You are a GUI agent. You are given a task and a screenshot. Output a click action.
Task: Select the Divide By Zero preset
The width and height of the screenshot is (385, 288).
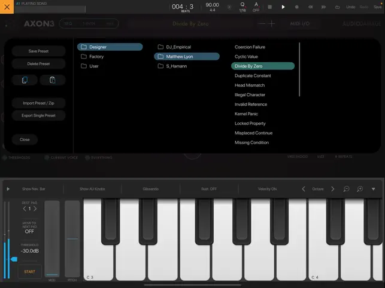pyautogui.click(x=263, y=66)
